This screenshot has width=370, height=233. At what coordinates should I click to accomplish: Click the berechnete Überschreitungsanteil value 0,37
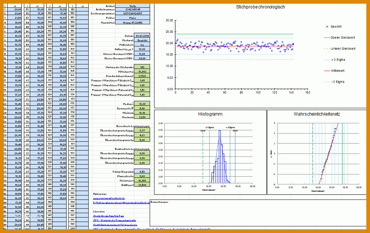click(142, 130)
